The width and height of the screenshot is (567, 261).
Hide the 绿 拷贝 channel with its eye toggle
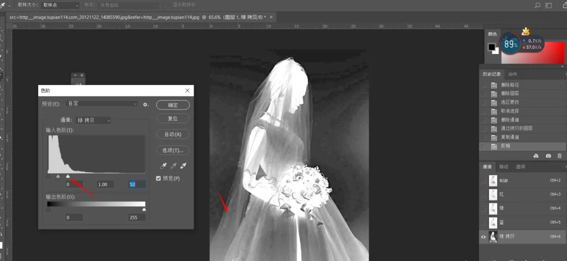[483, 237]
